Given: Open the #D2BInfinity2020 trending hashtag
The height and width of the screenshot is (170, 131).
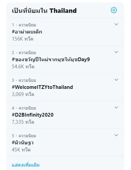Looking at the screenshot, I should pos(33,115).
